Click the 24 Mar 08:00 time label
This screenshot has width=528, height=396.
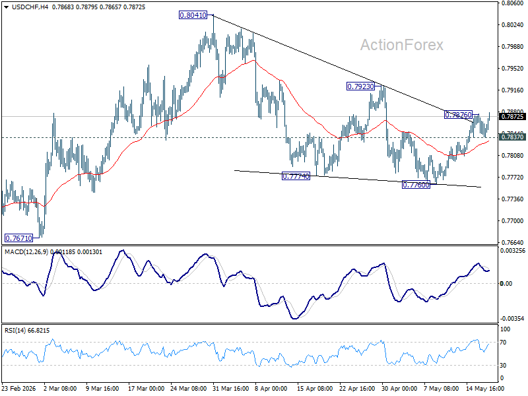189,388
